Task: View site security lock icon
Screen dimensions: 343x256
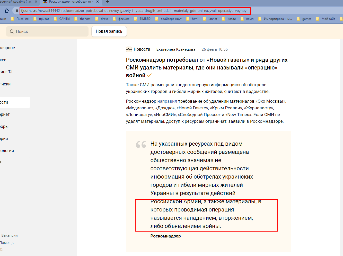Action: 17,11
